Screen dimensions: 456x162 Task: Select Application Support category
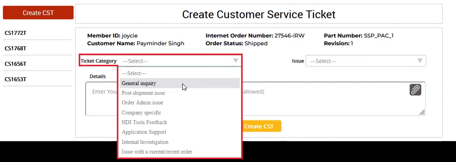pyautogui.click(x=180, y=132)
